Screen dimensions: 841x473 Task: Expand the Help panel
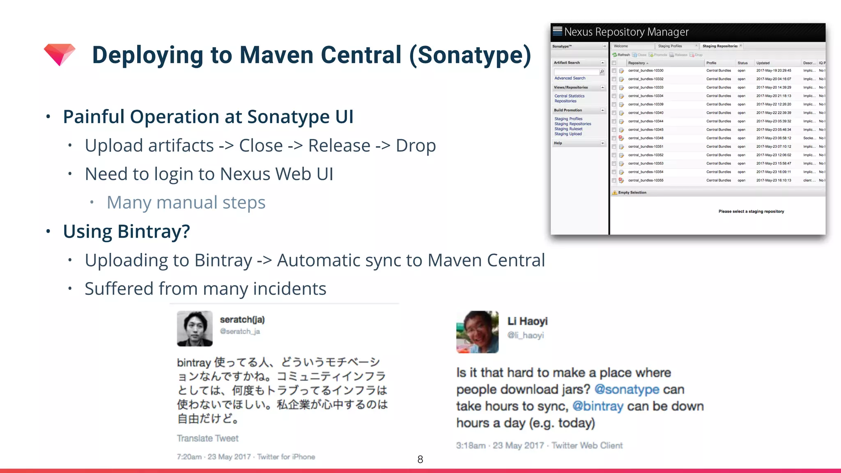point(602,143)
